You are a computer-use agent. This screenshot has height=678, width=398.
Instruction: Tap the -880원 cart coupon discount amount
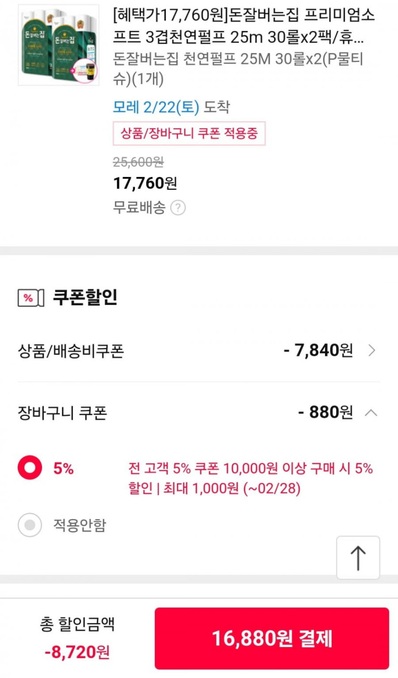[325, 412]
